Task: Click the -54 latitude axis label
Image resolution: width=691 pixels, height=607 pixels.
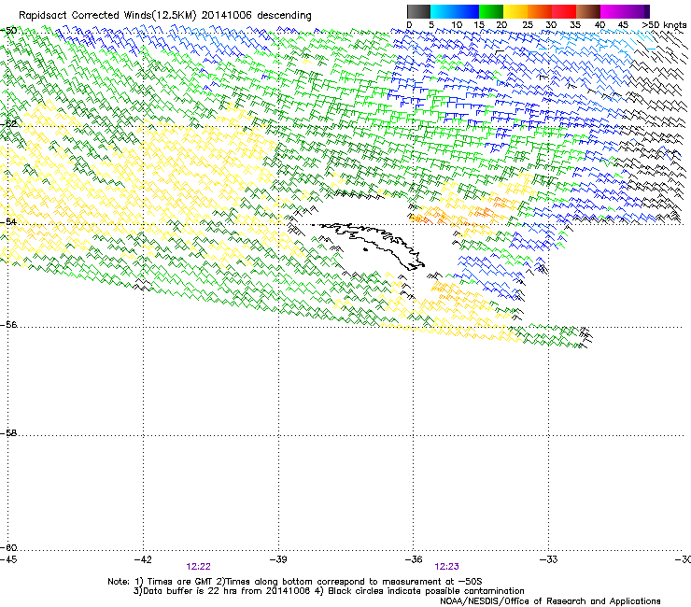Action: pos(8,221)
